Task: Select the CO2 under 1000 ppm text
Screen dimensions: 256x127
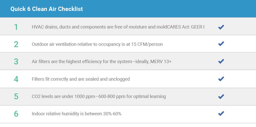Action: coord(99,96)
